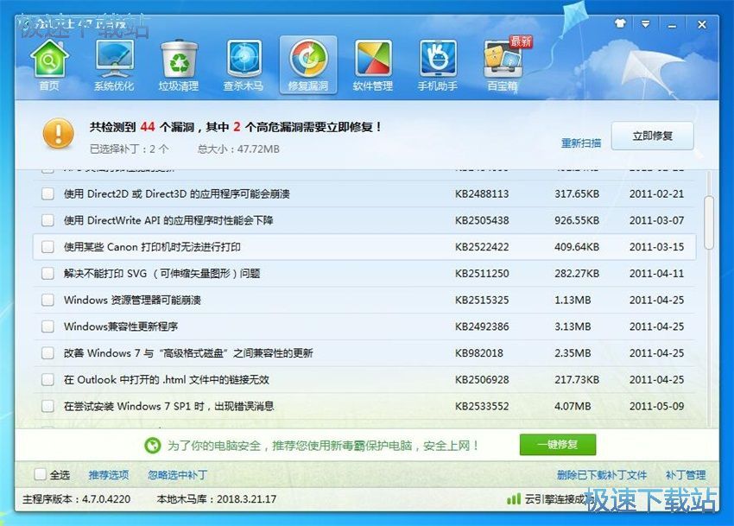Check the KB2488113 Direct2D patch checkbox
Screen dimensions: 734x526
[x=47, y=193]
